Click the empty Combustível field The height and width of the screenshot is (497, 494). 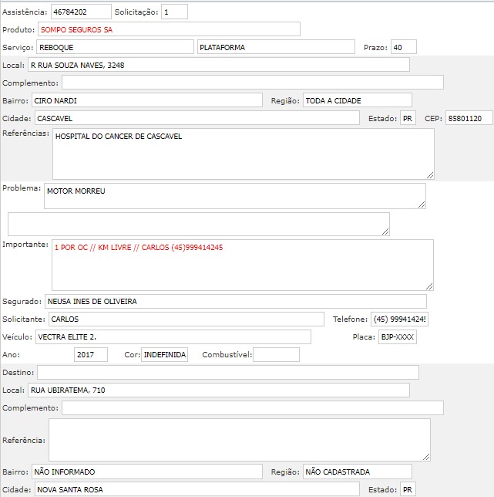tap(276, 355)
